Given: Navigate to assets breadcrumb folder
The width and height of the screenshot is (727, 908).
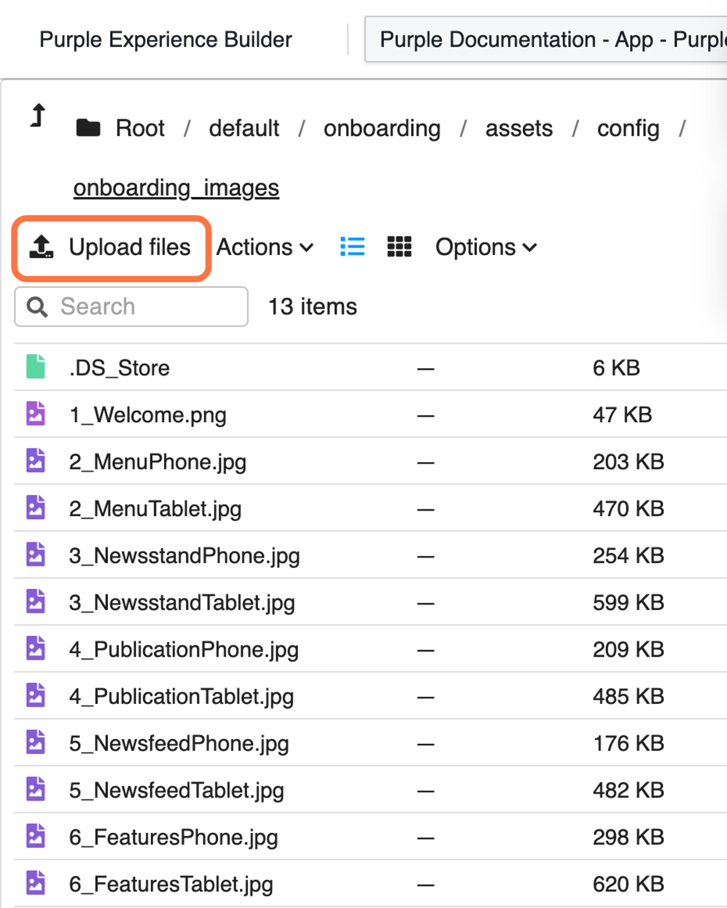Looking at the screenshot, I should pyautogui.click(x=519, y=128).
